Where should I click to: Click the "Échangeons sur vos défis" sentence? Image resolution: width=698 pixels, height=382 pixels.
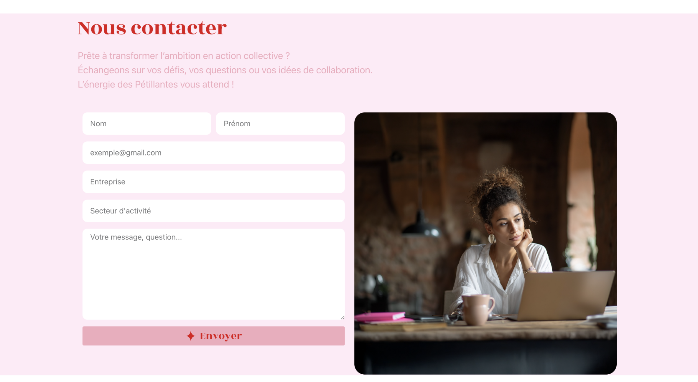pos(225,70)
